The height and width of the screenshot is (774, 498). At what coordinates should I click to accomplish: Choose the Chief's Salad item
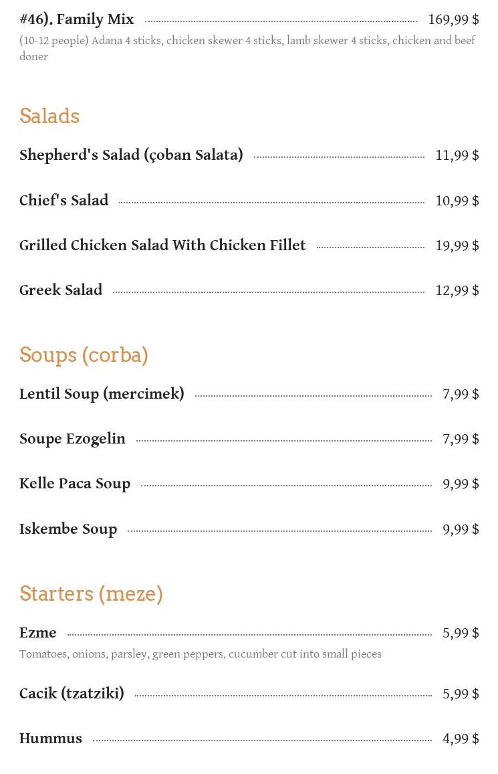(64, 201)
